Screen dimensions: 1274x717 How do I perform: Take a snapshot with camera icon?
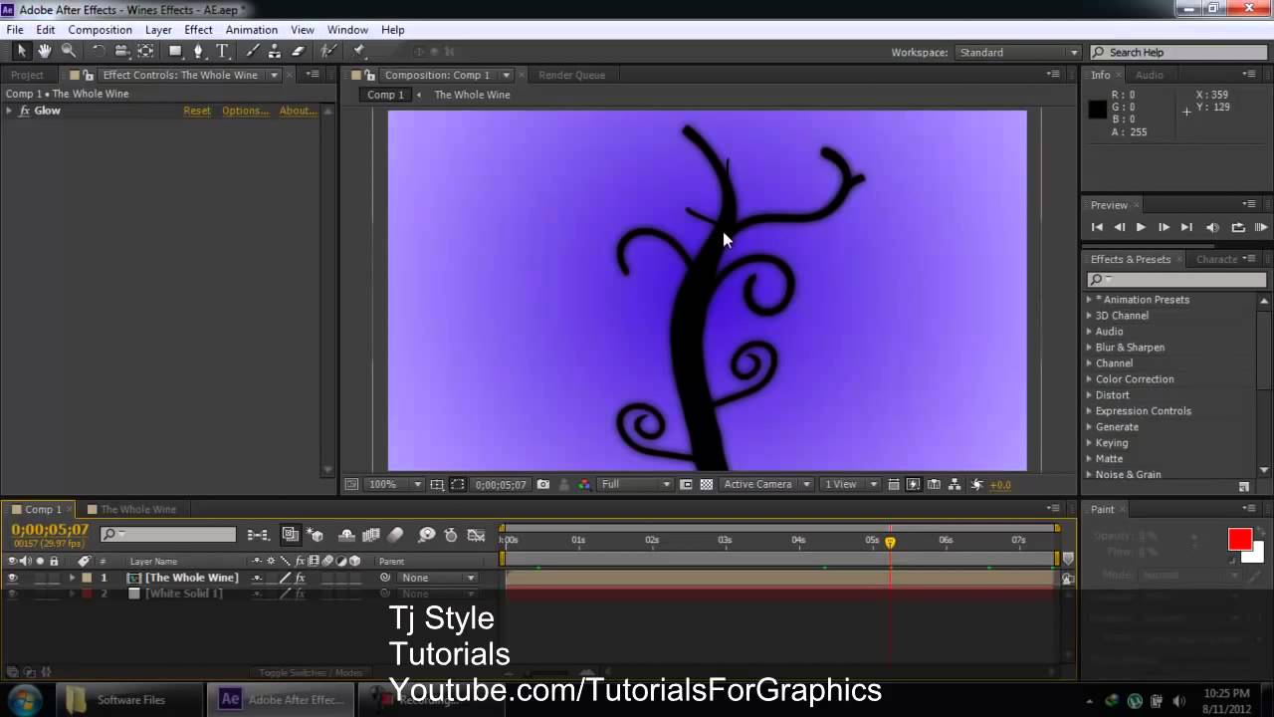point(542,485)
